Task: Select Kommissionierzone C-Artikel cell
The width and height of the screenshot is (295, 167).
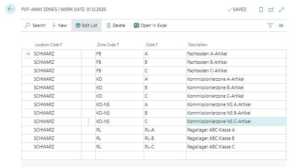Action: click(x=236, y=96)
